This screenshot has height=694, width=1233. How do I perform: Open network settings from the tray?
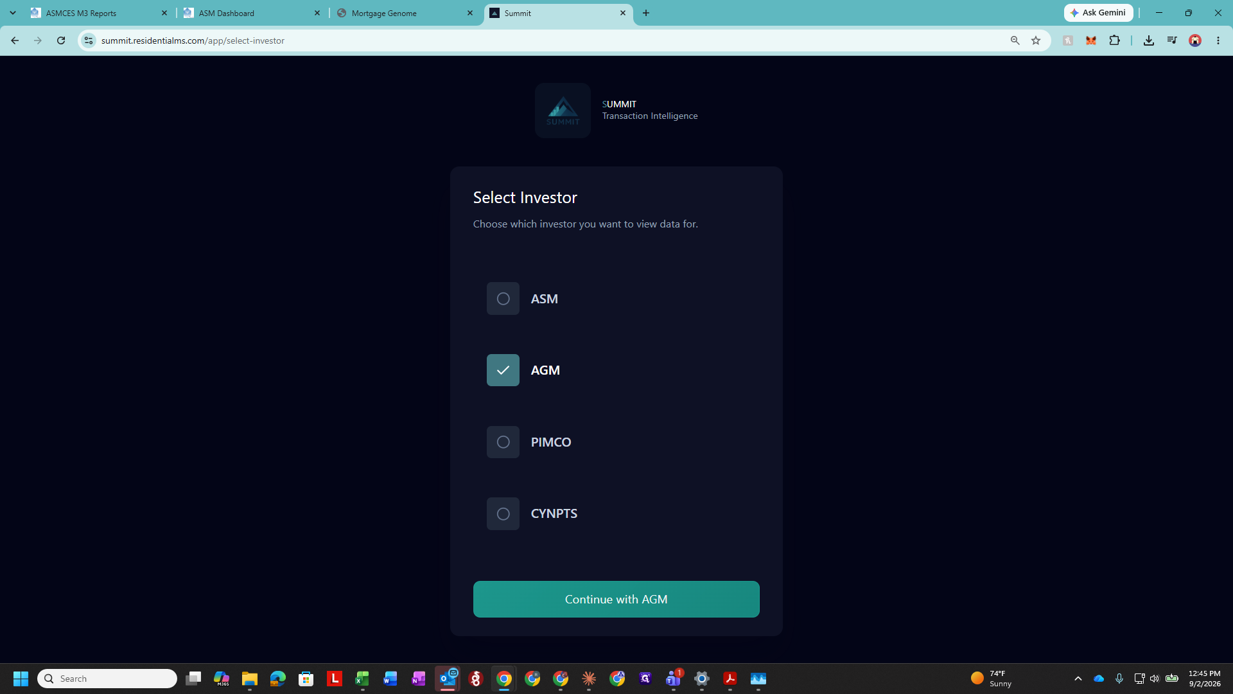pos(1139,679)
